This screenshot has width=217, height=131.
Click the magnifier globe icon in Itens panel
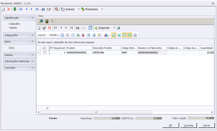click(41, 21)
